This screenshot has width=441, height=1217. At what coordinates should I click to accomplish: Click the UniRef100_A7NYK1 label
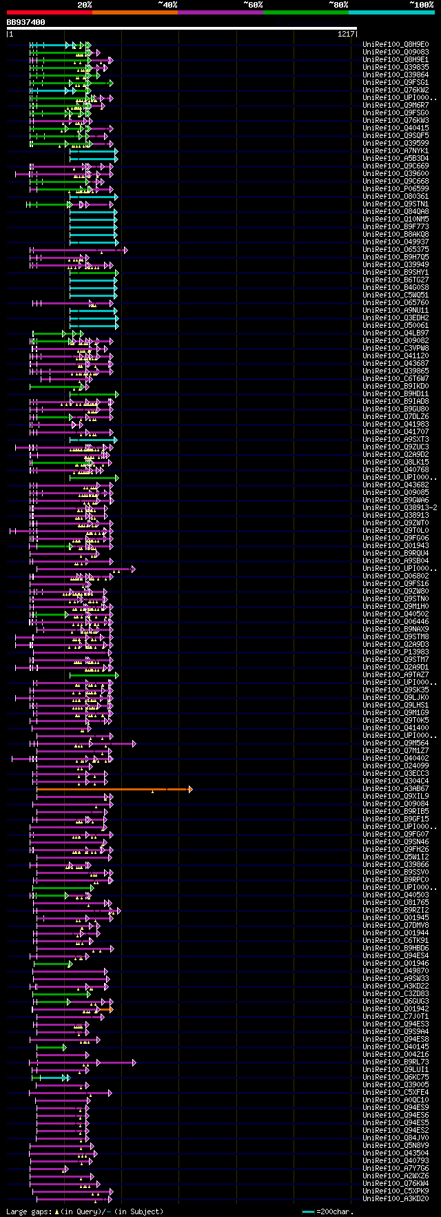point(396,151)
